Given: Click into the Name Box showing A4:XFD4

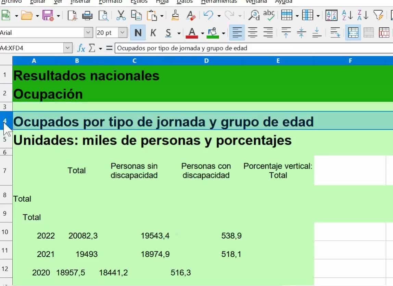Looking at the screenshot, I should [x=31, y=48].
